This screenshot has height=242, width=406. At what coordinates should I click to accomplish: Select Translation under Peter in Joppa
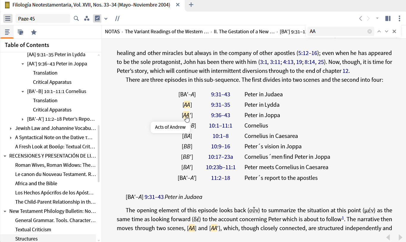pyautogui.click(x=45, y=73)
